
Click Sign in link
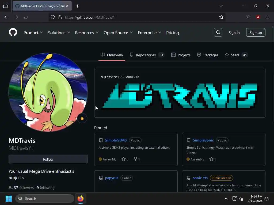tap(234, 33)
